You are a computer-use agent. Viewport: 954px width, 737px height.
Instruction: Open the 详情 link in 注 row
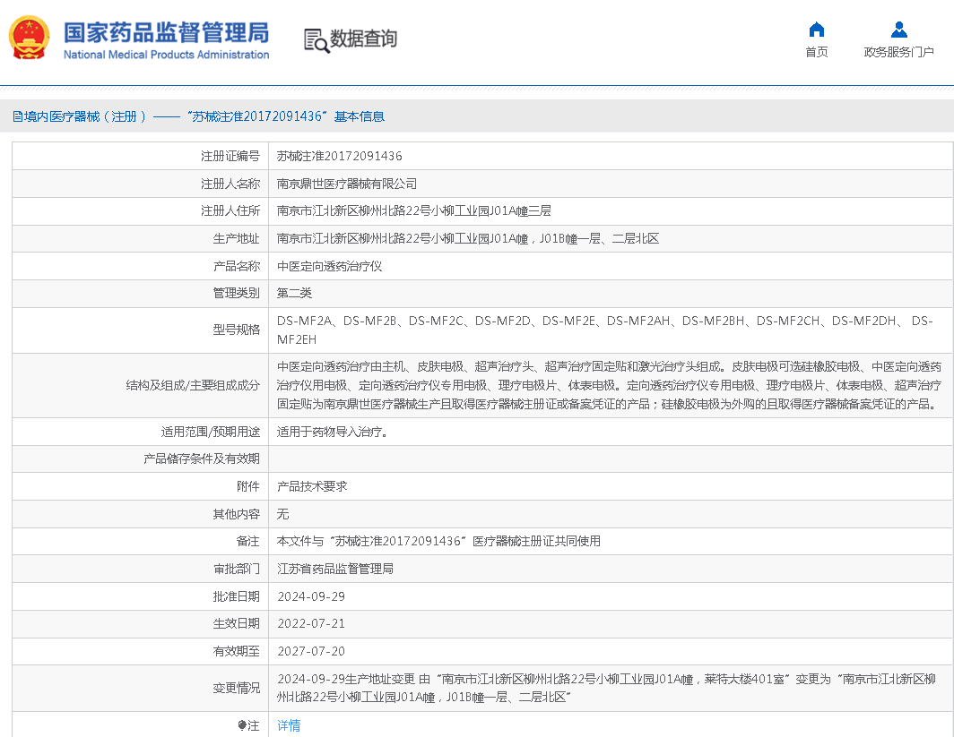pyautogui.click(x=289, y=725)
